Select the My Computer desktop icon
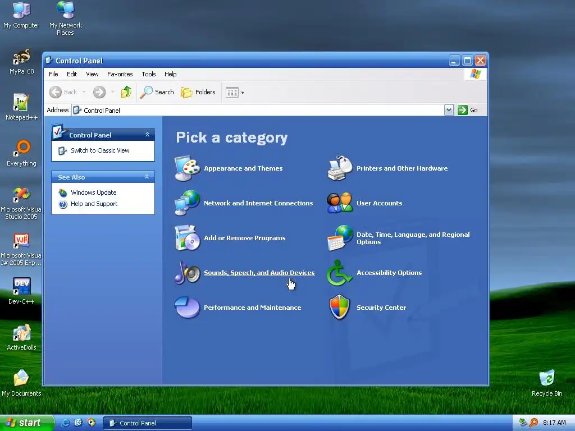 (21, 15)
